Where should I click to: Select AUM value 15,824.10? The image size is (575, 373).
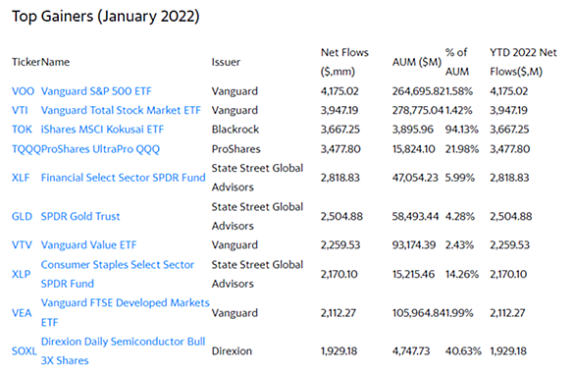pos(414,149)
